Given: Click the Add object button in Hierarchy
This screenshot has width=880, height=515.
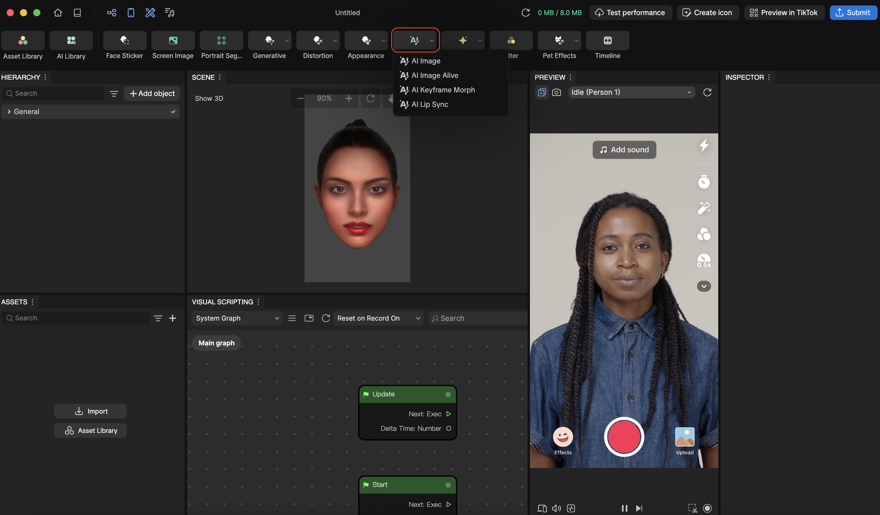Looking at the screenshot, I should (151, 93).
